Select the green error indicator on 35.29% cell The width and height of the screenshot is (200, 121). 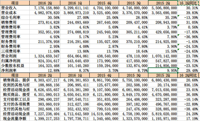pyautogui.click(x=178, y=16)
